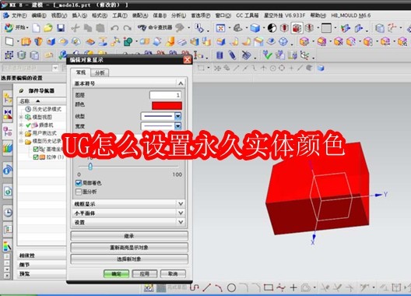Toggle the 局部着色 checkbox
The image size is (411, 296).
click(x=78, y=183)
